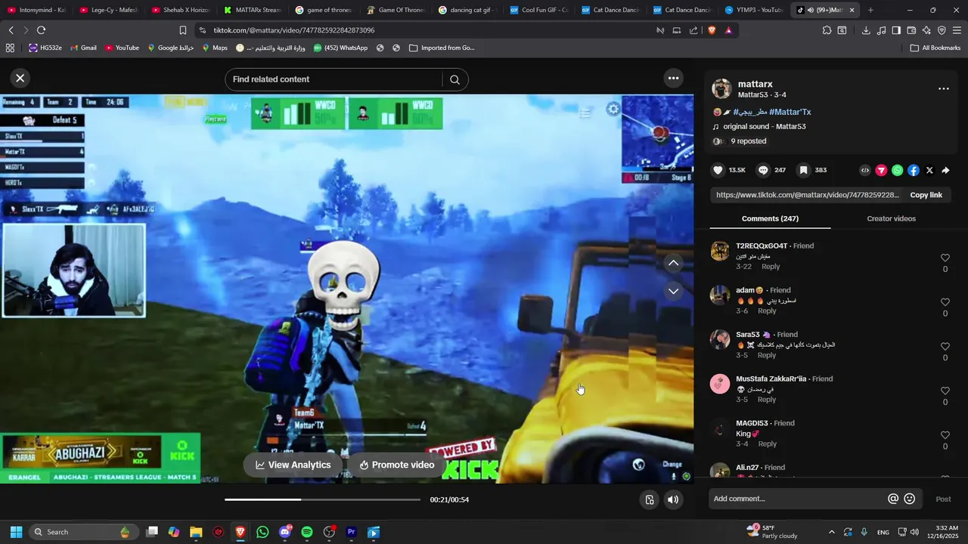Screen dimensions: 968x544
Task: Open the browser downloads icon
Action: click(866, 30)
